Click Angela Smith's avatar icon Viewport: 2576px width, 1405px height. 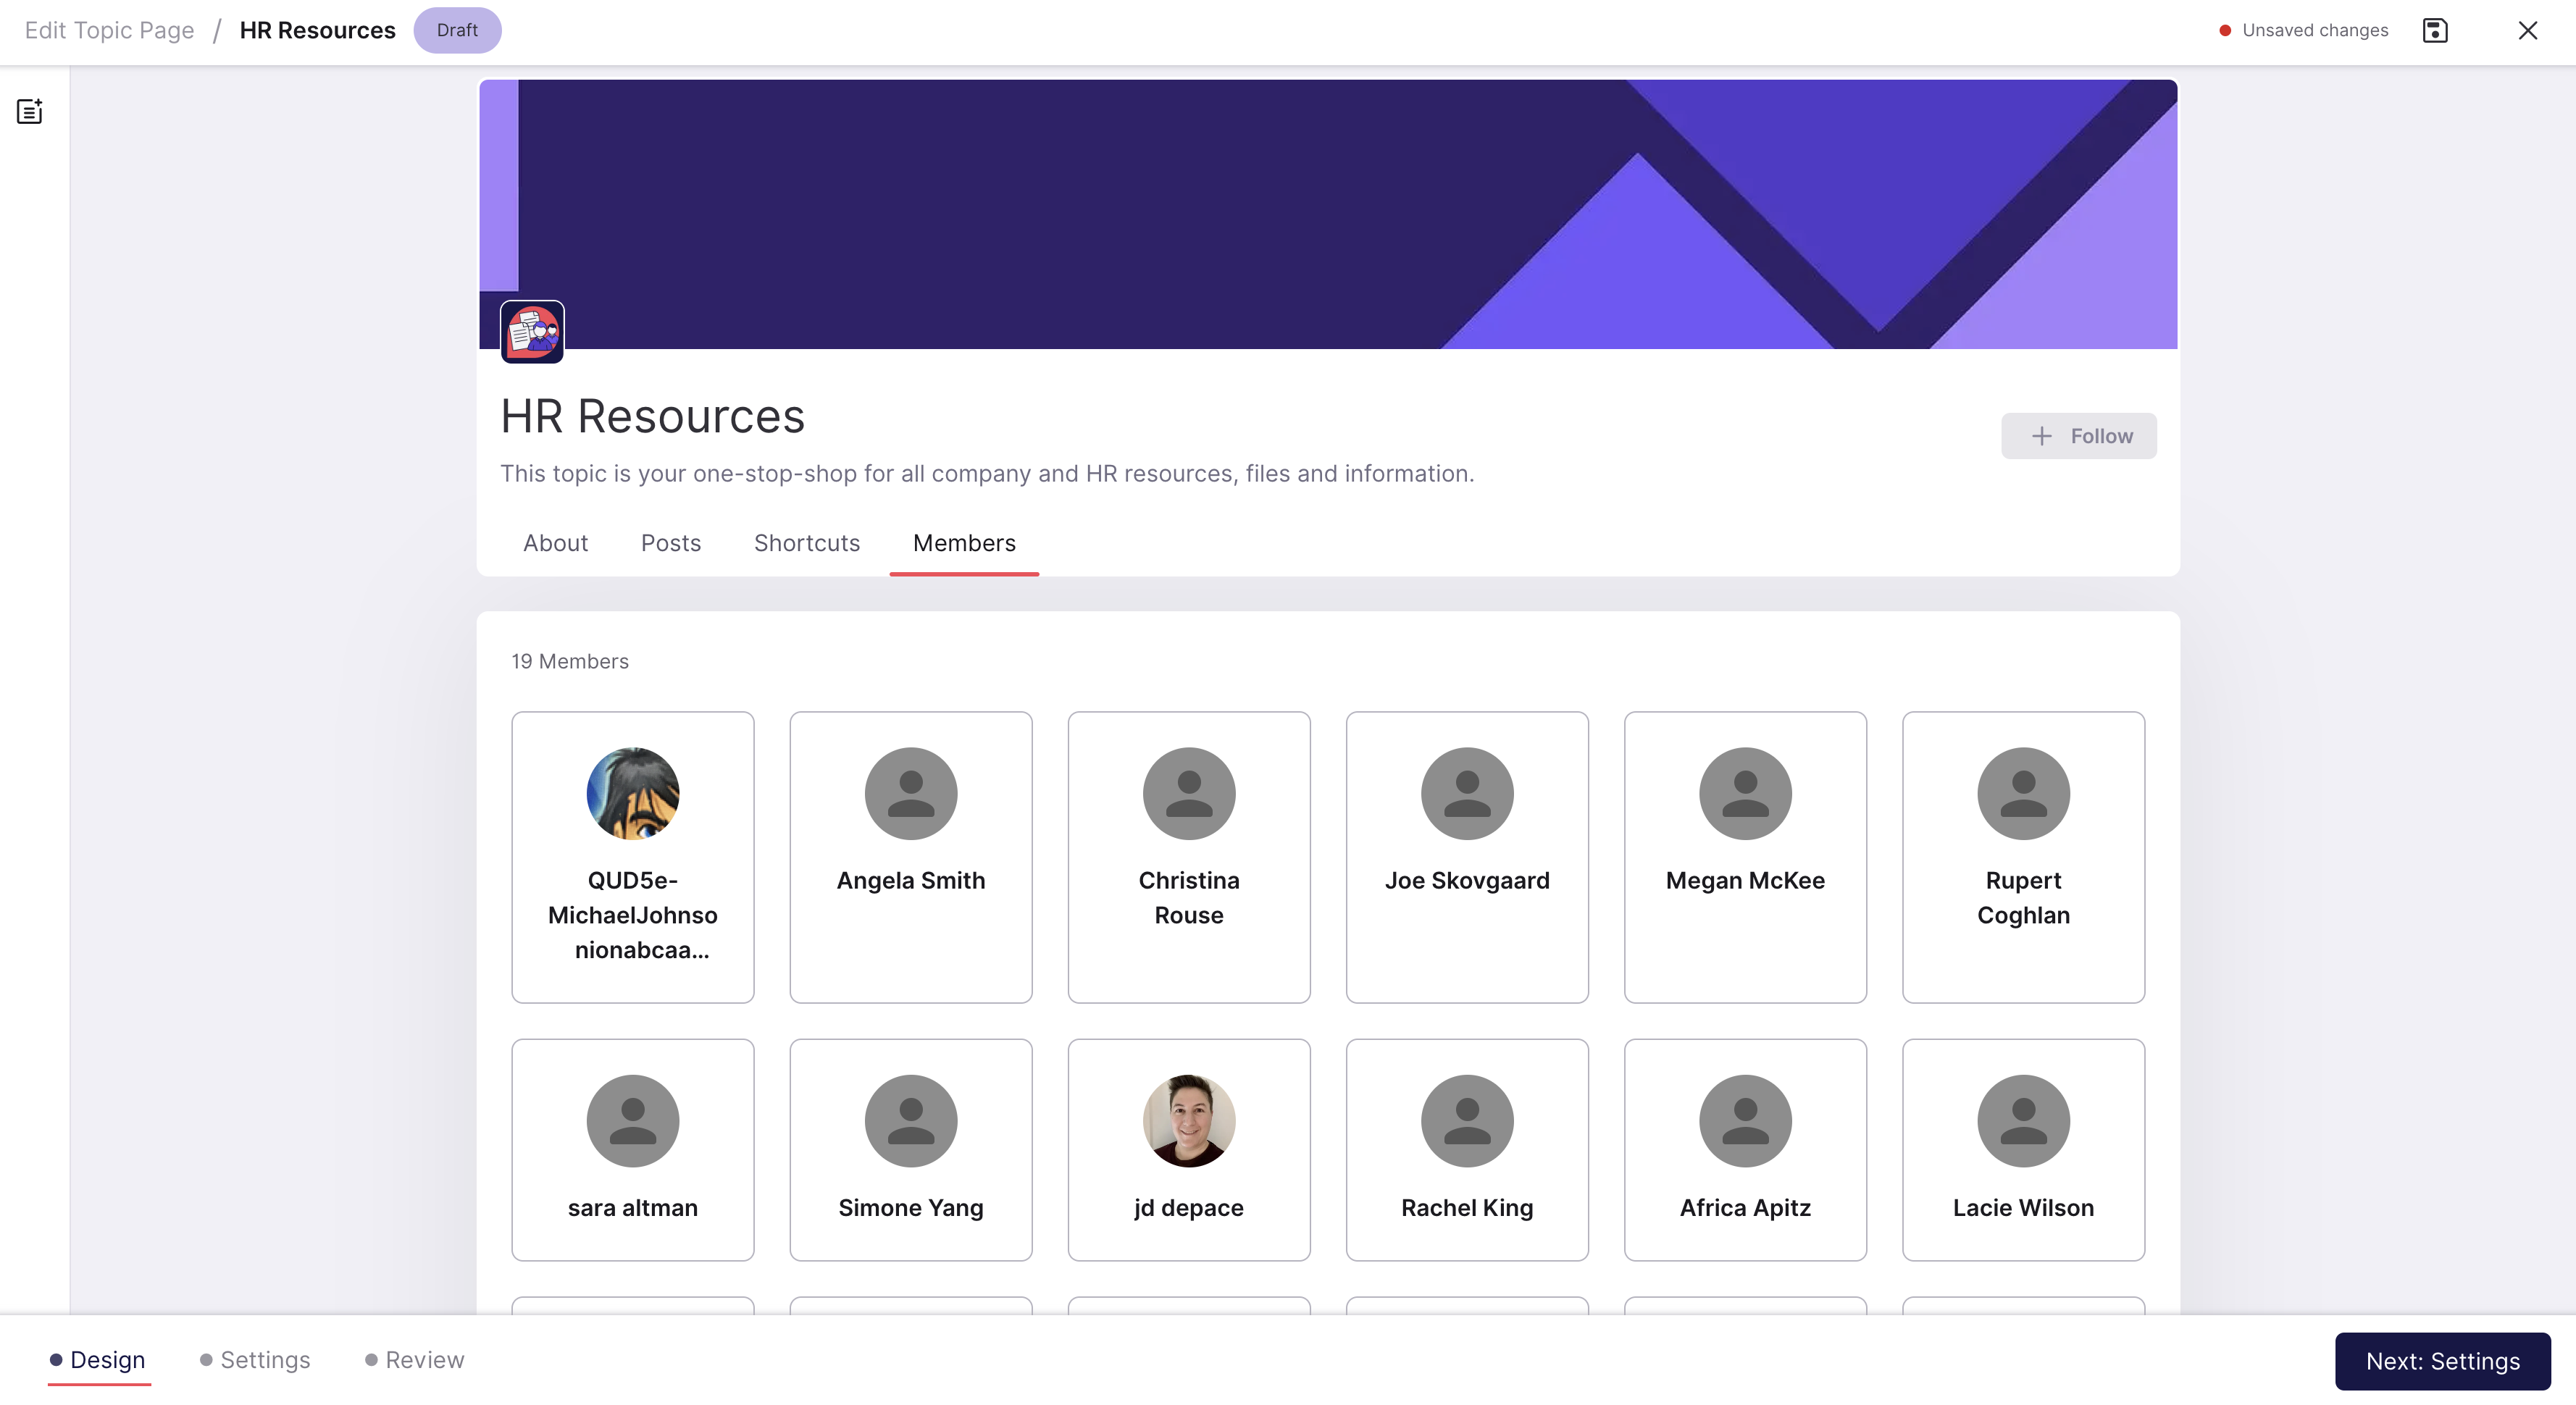pyautogui.click(x=911, y=793)
